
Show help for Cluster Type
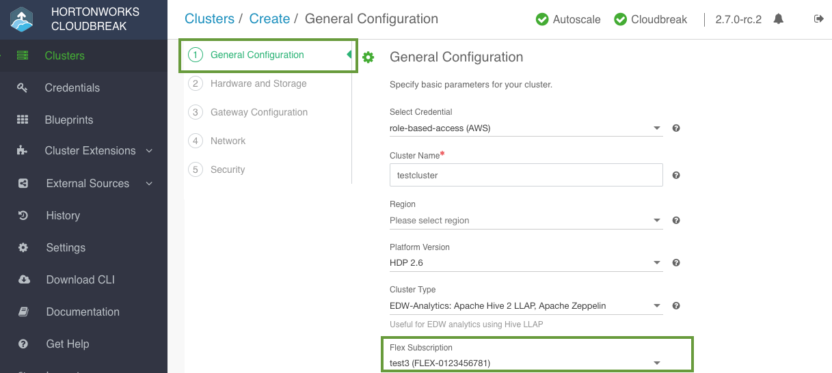click(x=676, y=305)
